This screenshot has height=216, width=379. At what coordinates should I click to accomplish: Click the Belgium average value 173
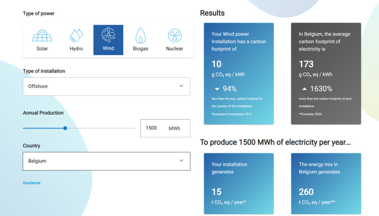tap(306, 64)
